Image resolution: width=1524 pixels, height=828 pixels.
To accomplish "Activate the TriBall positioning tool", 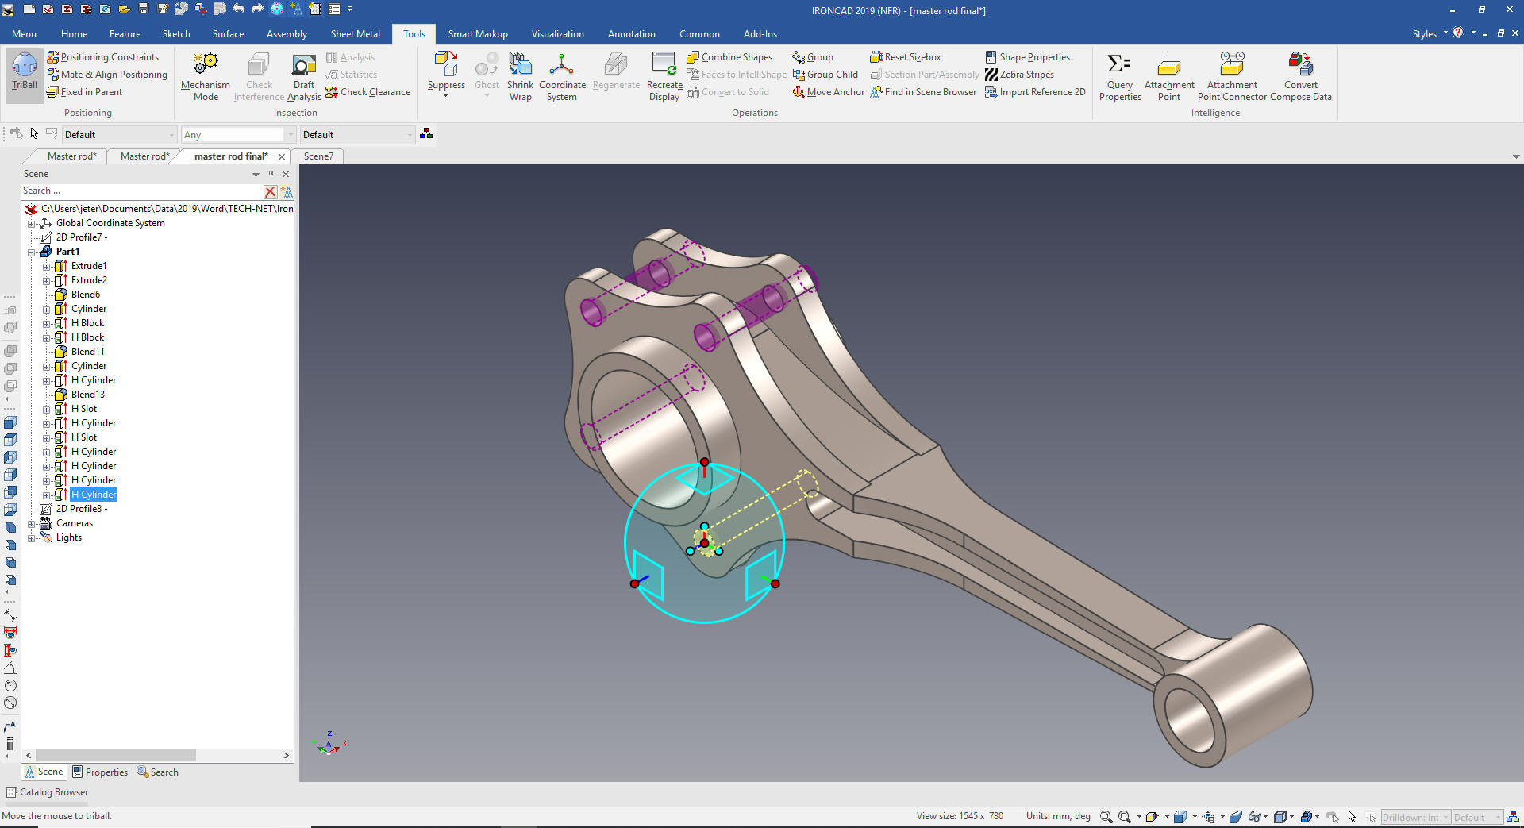I will pos(25,71).
